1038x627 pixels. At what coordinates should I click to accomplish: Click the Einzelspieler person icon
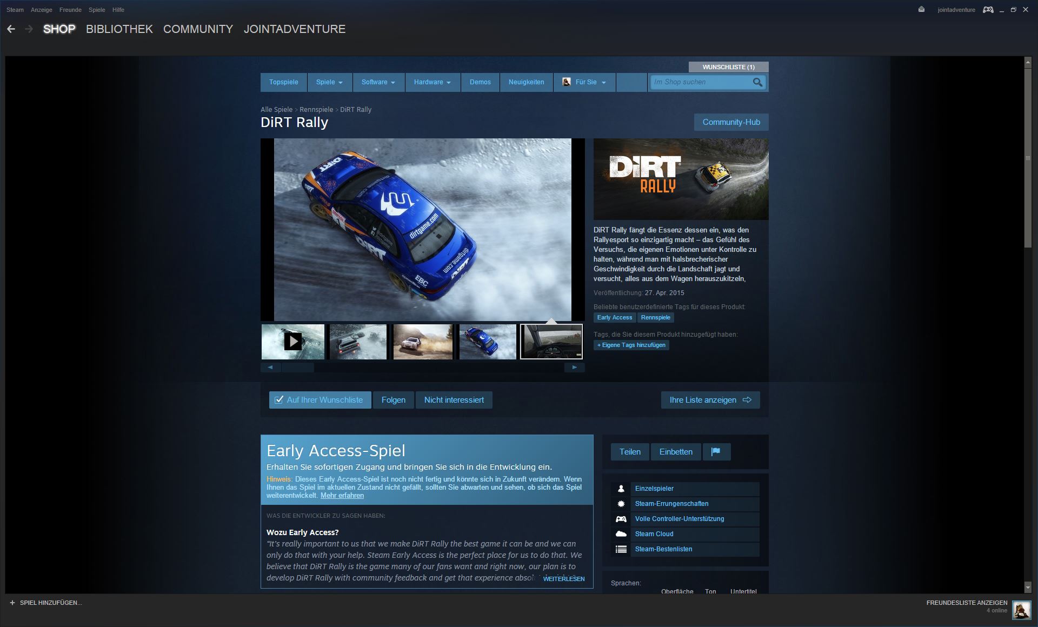tap(621, 489)
